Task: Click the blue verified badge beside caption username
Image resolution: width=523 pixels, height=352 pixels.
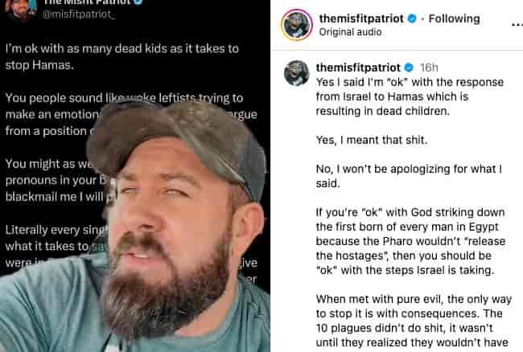Action: coord(409,68)
